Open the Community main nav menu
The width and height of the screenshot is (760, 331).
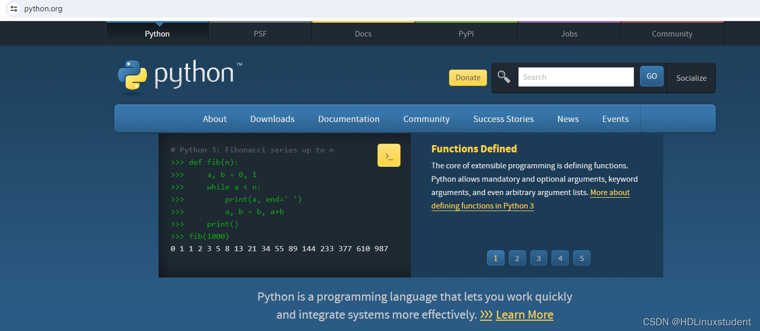[x=426, y=119]
